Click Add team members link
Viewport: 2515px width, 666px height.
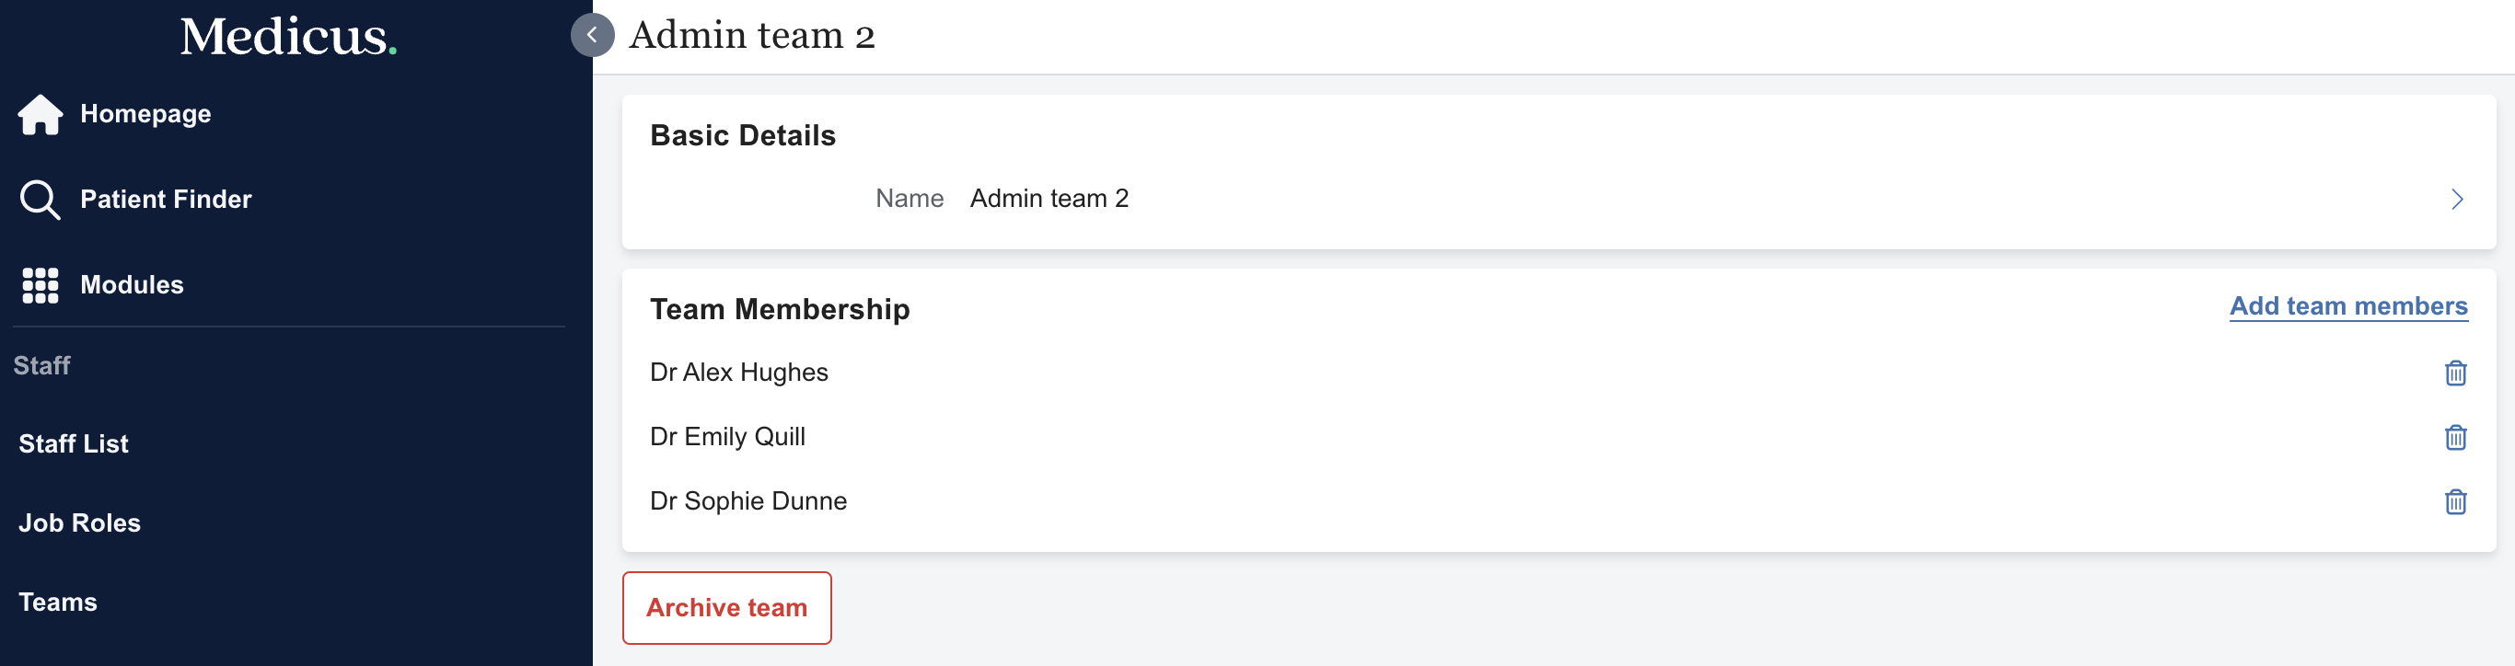[2347, 306]
